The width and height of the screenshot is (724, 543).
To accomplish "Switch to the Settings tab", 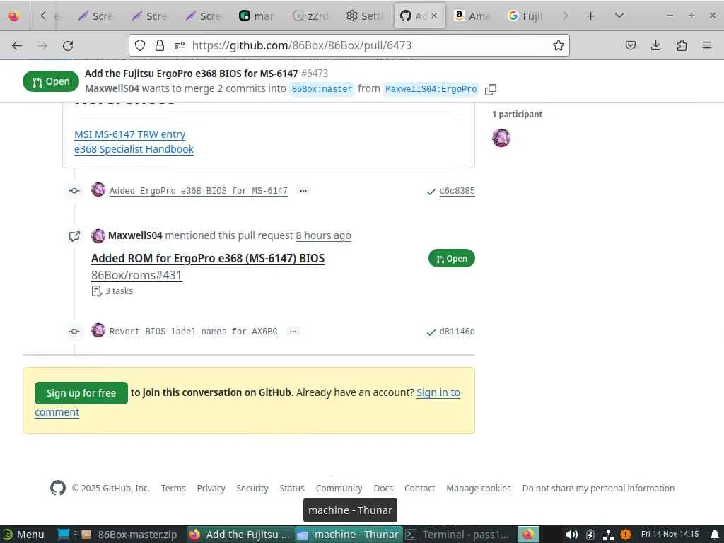I will (x=364, y=16).
